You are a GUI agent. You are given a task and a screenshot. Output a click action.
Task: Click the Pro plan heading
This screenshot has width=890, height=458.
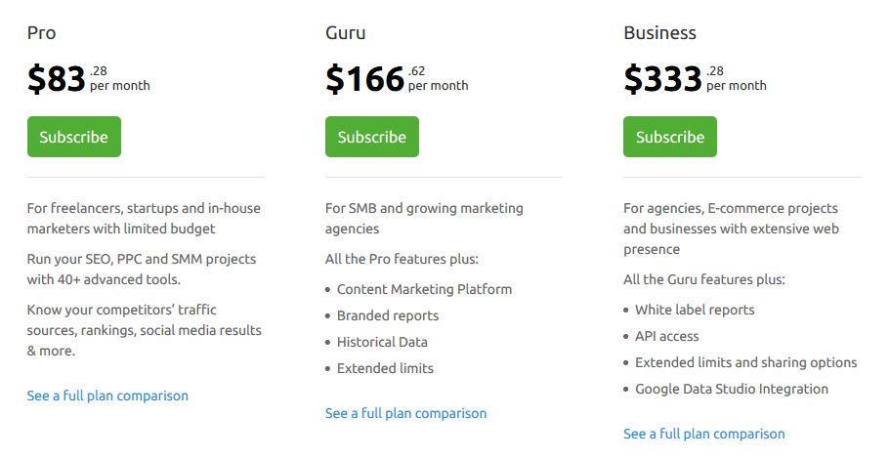click(x=41, y=33)
